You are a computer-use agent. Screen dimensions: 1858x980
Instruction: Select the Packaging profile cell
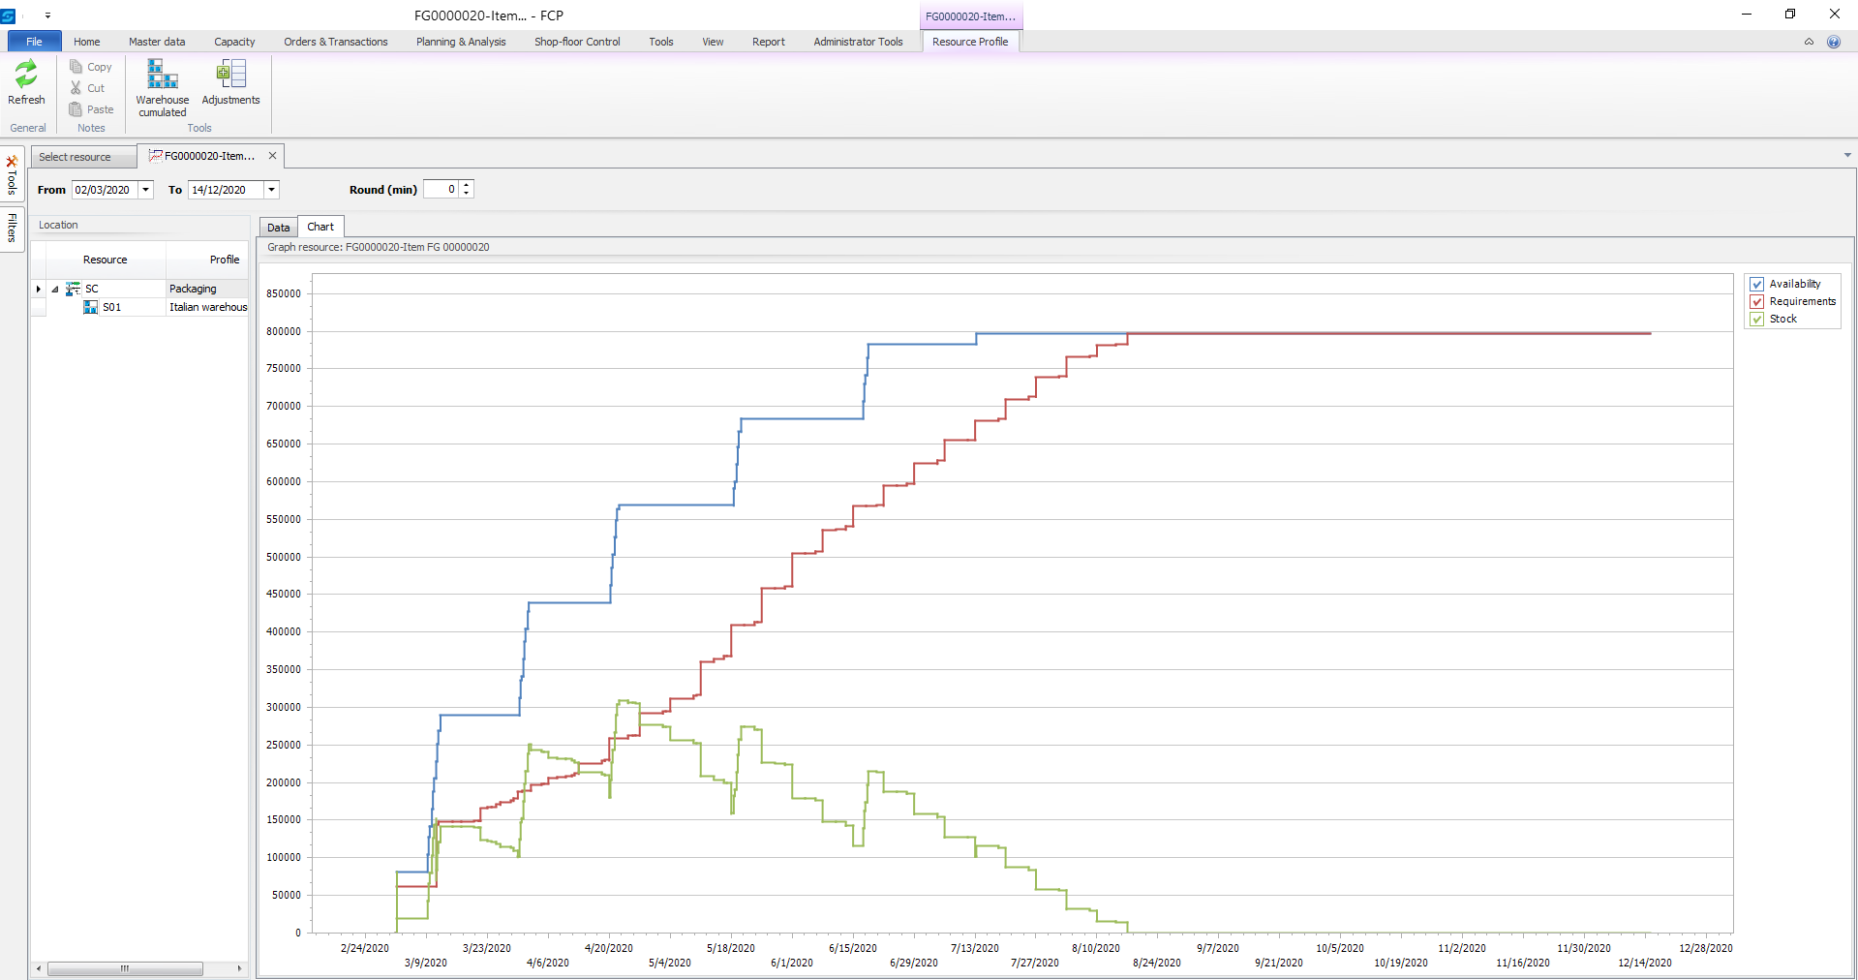click(207, 289)
